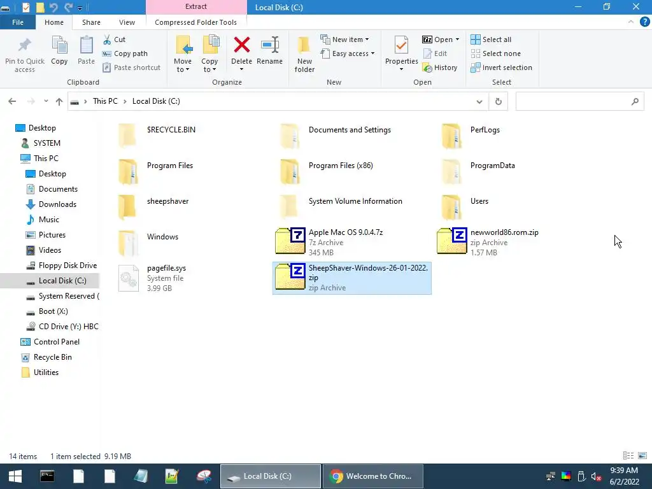Click the search magnifier icon
This screenshot has height=489, width=652.
coord(635,101)
